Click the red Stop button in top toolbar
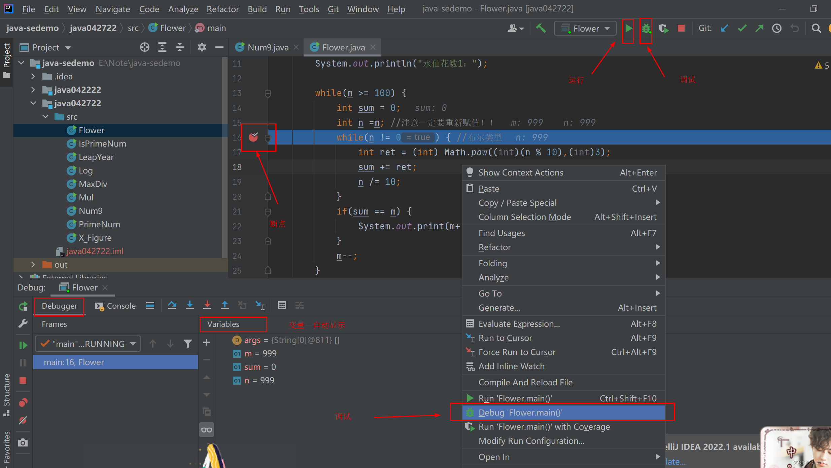Image resolution: width=831 pixels, height=468 pixels. [x=681, y=29]
